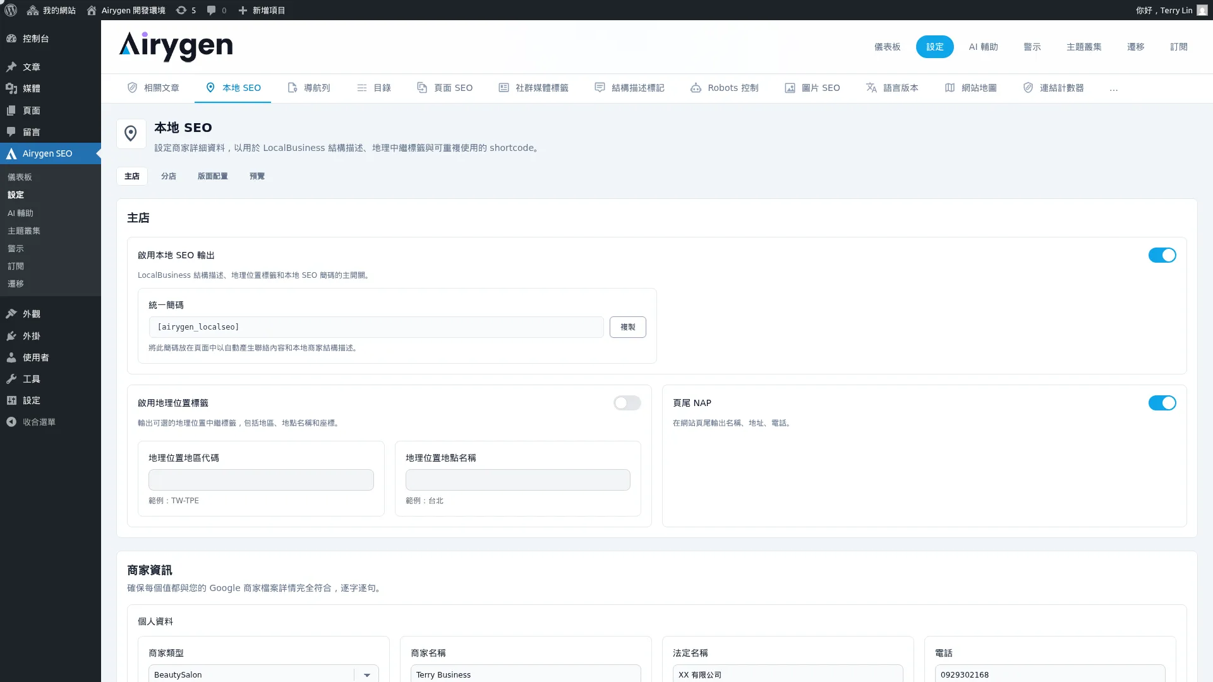
Task: Click the 法定名稱 field
Action: coord(788,674)
